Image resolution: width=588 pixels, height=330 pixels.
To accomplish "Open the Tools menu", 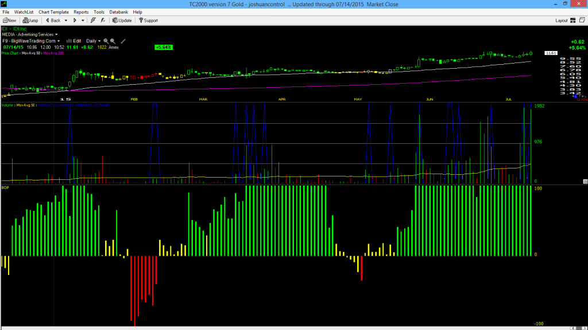I will (x=99, y=12).
